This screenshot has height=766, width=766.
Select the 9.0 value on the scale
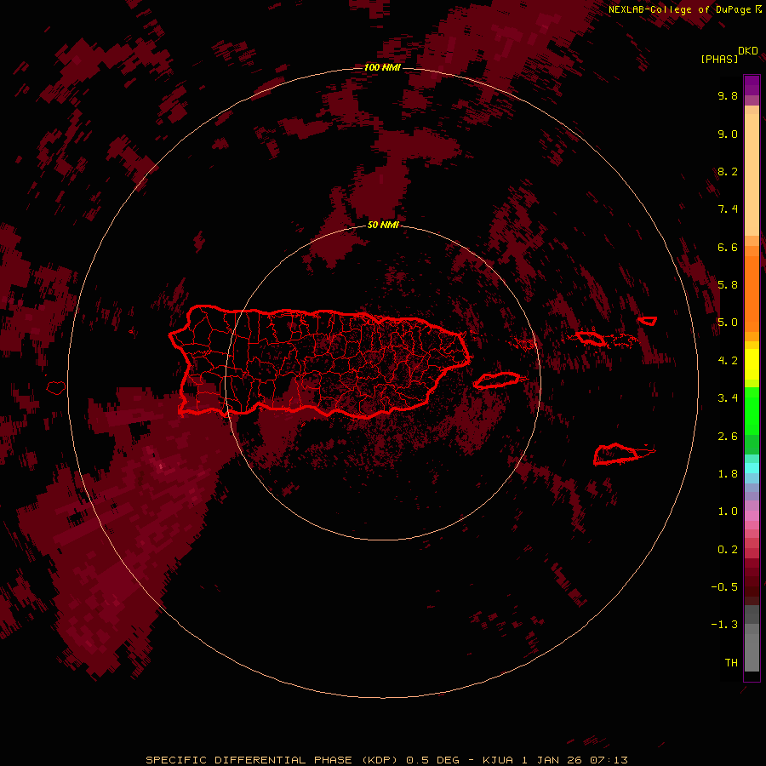click(x=728, y=134)
